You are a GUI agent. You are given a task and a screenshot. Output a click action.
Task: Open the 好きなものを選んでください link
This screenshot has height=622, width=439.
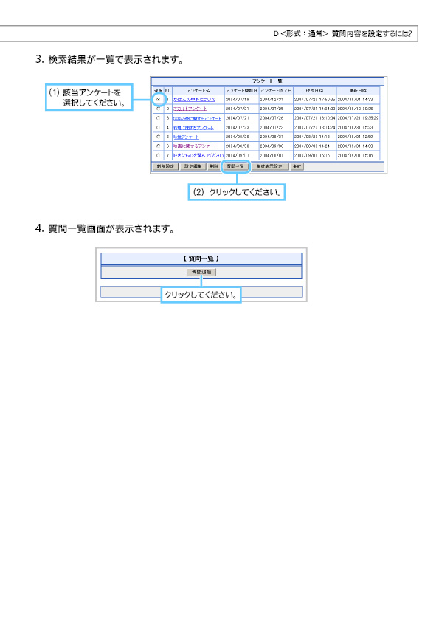[x=198, y=155]
